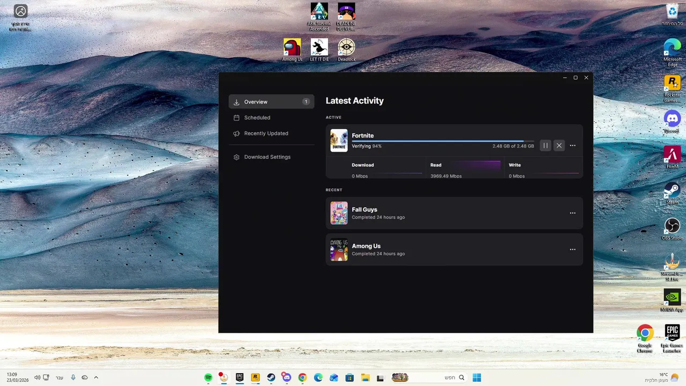Select the Google Chrome desktop icon
Screen dimensions: 686x386
tap(645, 339)
